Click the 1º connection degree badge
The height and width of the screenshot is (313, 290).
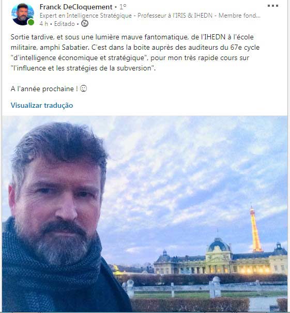[x=123, y=7]
